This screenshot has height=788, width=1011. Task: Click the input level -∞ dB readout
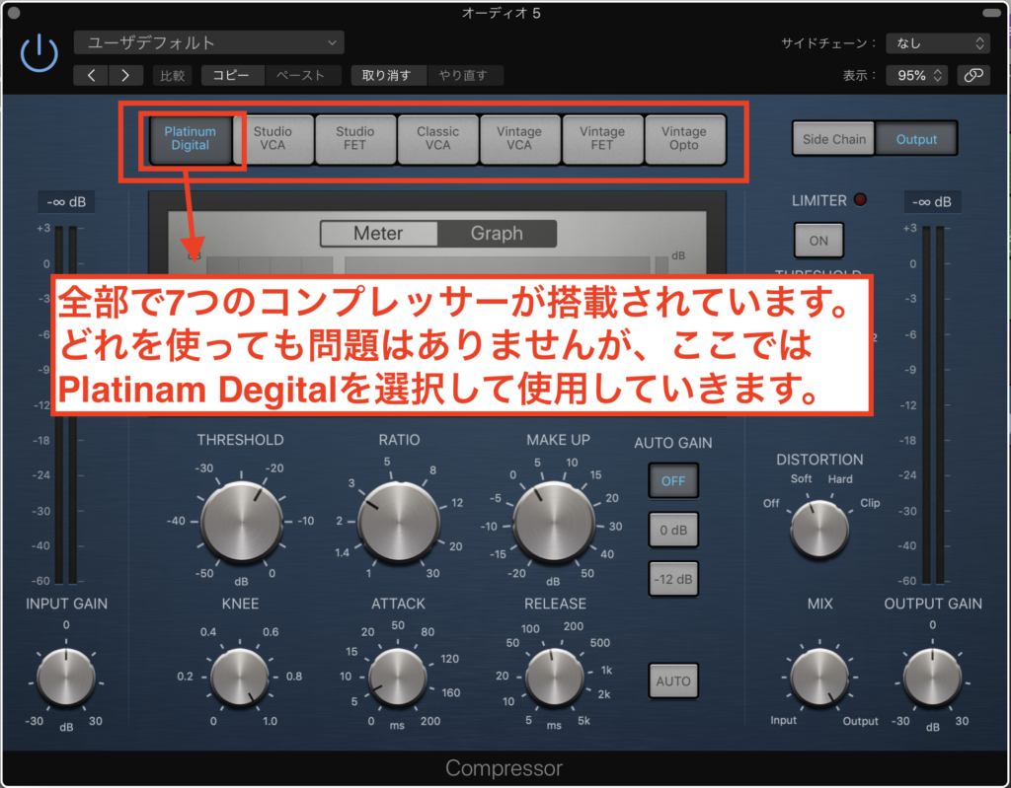click(66, 202)
